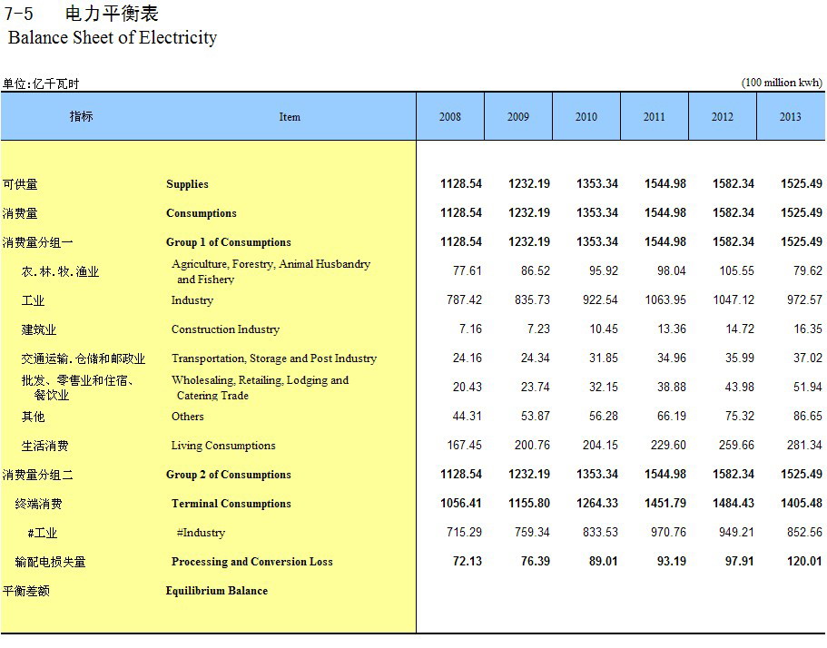
Task: Select the 2009 column header
Action: coord(518,117)
